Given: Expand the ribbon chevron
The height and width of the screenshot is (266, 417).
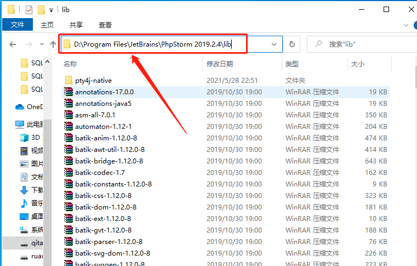Looking at the screenshot, I should pos(406,25).
